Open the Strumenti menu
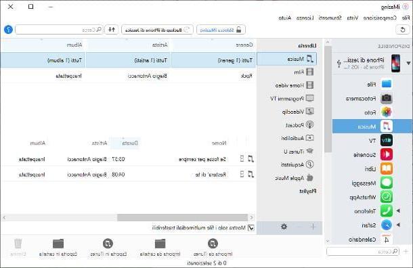The height and width of the screenshot is (268, 413). 330,18
